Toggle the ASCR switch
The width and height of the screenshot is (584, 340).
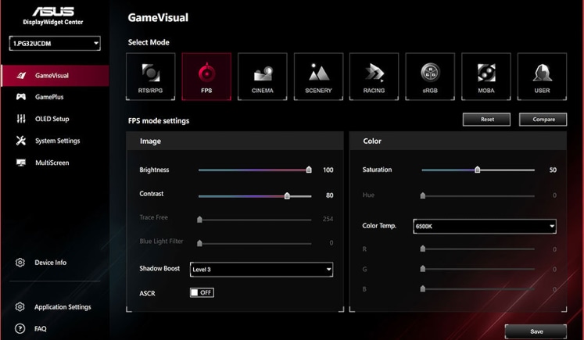click(202, 292)
